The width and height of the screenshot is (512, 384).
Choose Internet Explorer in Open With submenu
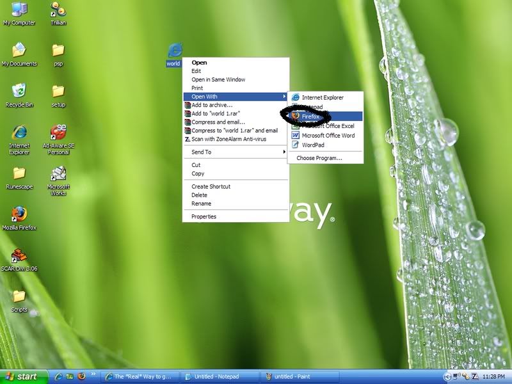pyautogui.click(x=323, y=97)
